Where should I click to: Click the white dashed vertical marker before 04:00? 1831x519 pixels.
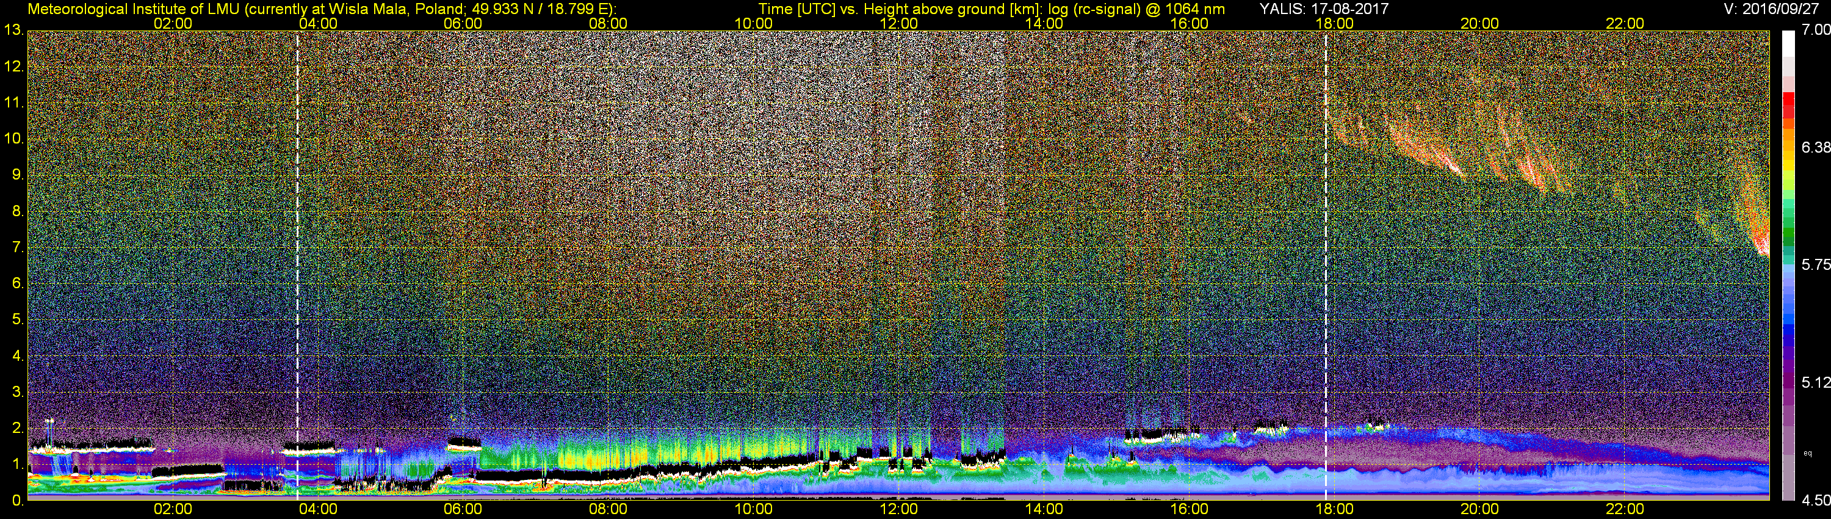coord(297,264)
